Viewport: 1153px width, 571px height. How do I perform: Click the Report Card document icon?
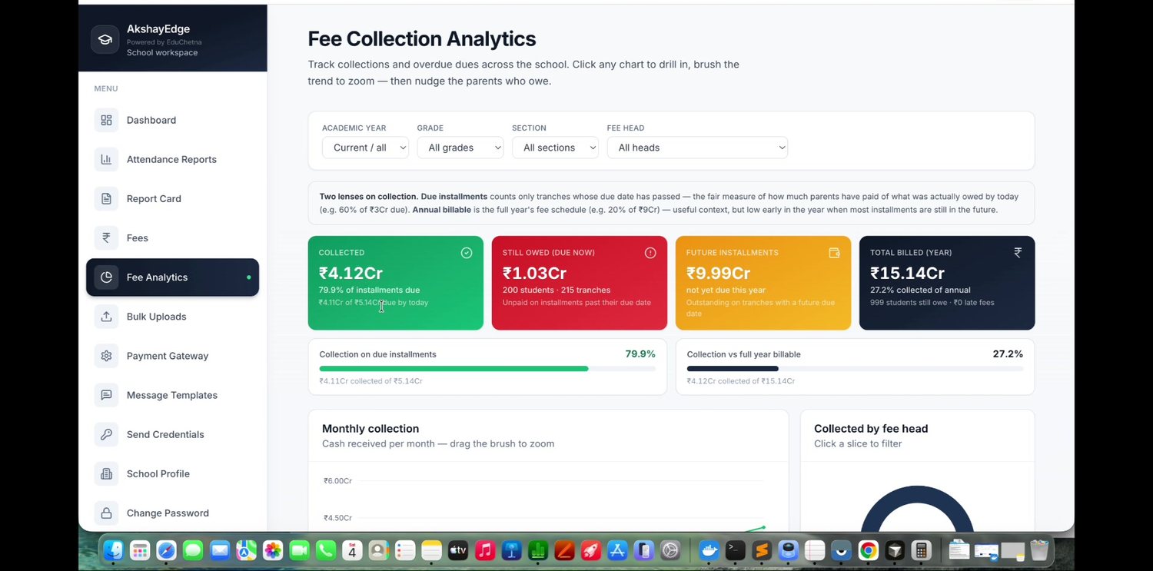(106, 198)
